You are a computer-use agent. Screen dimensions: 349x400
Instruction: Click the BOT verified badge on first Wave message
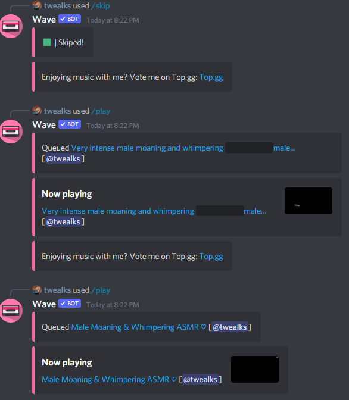(x=70, y=19)
